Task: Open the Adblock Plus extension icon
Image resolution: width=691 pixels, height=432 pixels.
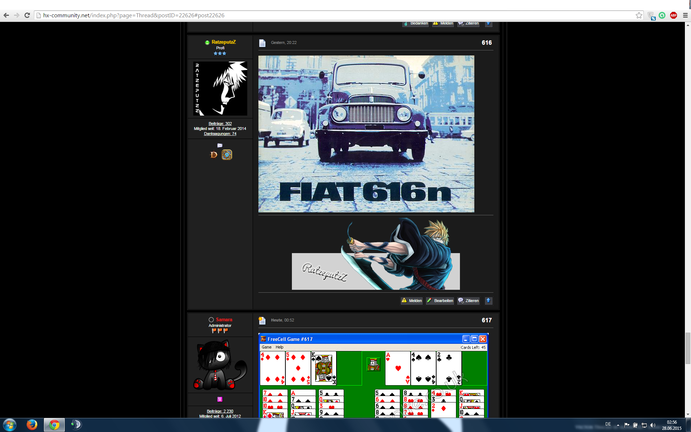Action: pyautogui.click(x=673, y=15)
